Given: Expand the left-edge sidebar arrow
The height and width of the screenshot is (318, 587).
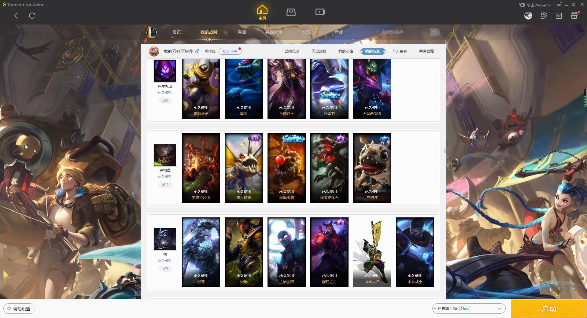Looking at the screenshot, I should point(2,171).
